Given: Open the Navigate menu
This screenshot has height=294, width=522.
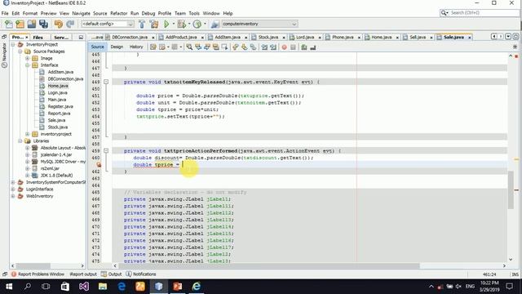Looking at the screenshot, I should point(81,13).
